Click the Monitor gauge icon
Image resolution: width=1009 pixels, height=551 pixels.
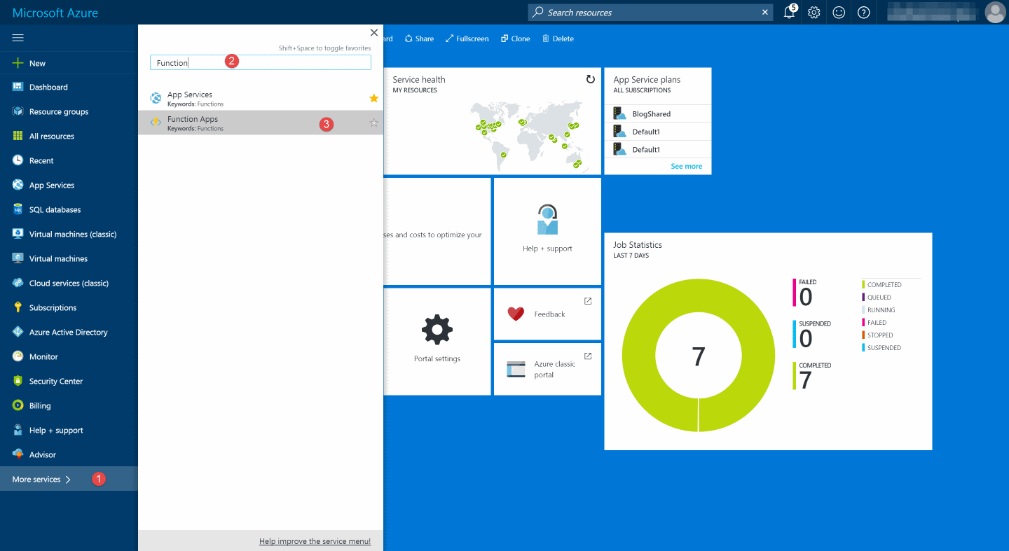coord(18,356)
